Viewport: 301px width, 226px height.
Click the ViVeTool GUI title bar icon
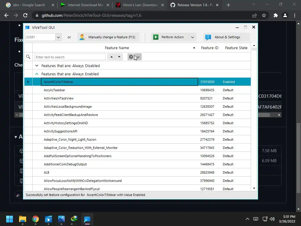(x=27, y=27)
